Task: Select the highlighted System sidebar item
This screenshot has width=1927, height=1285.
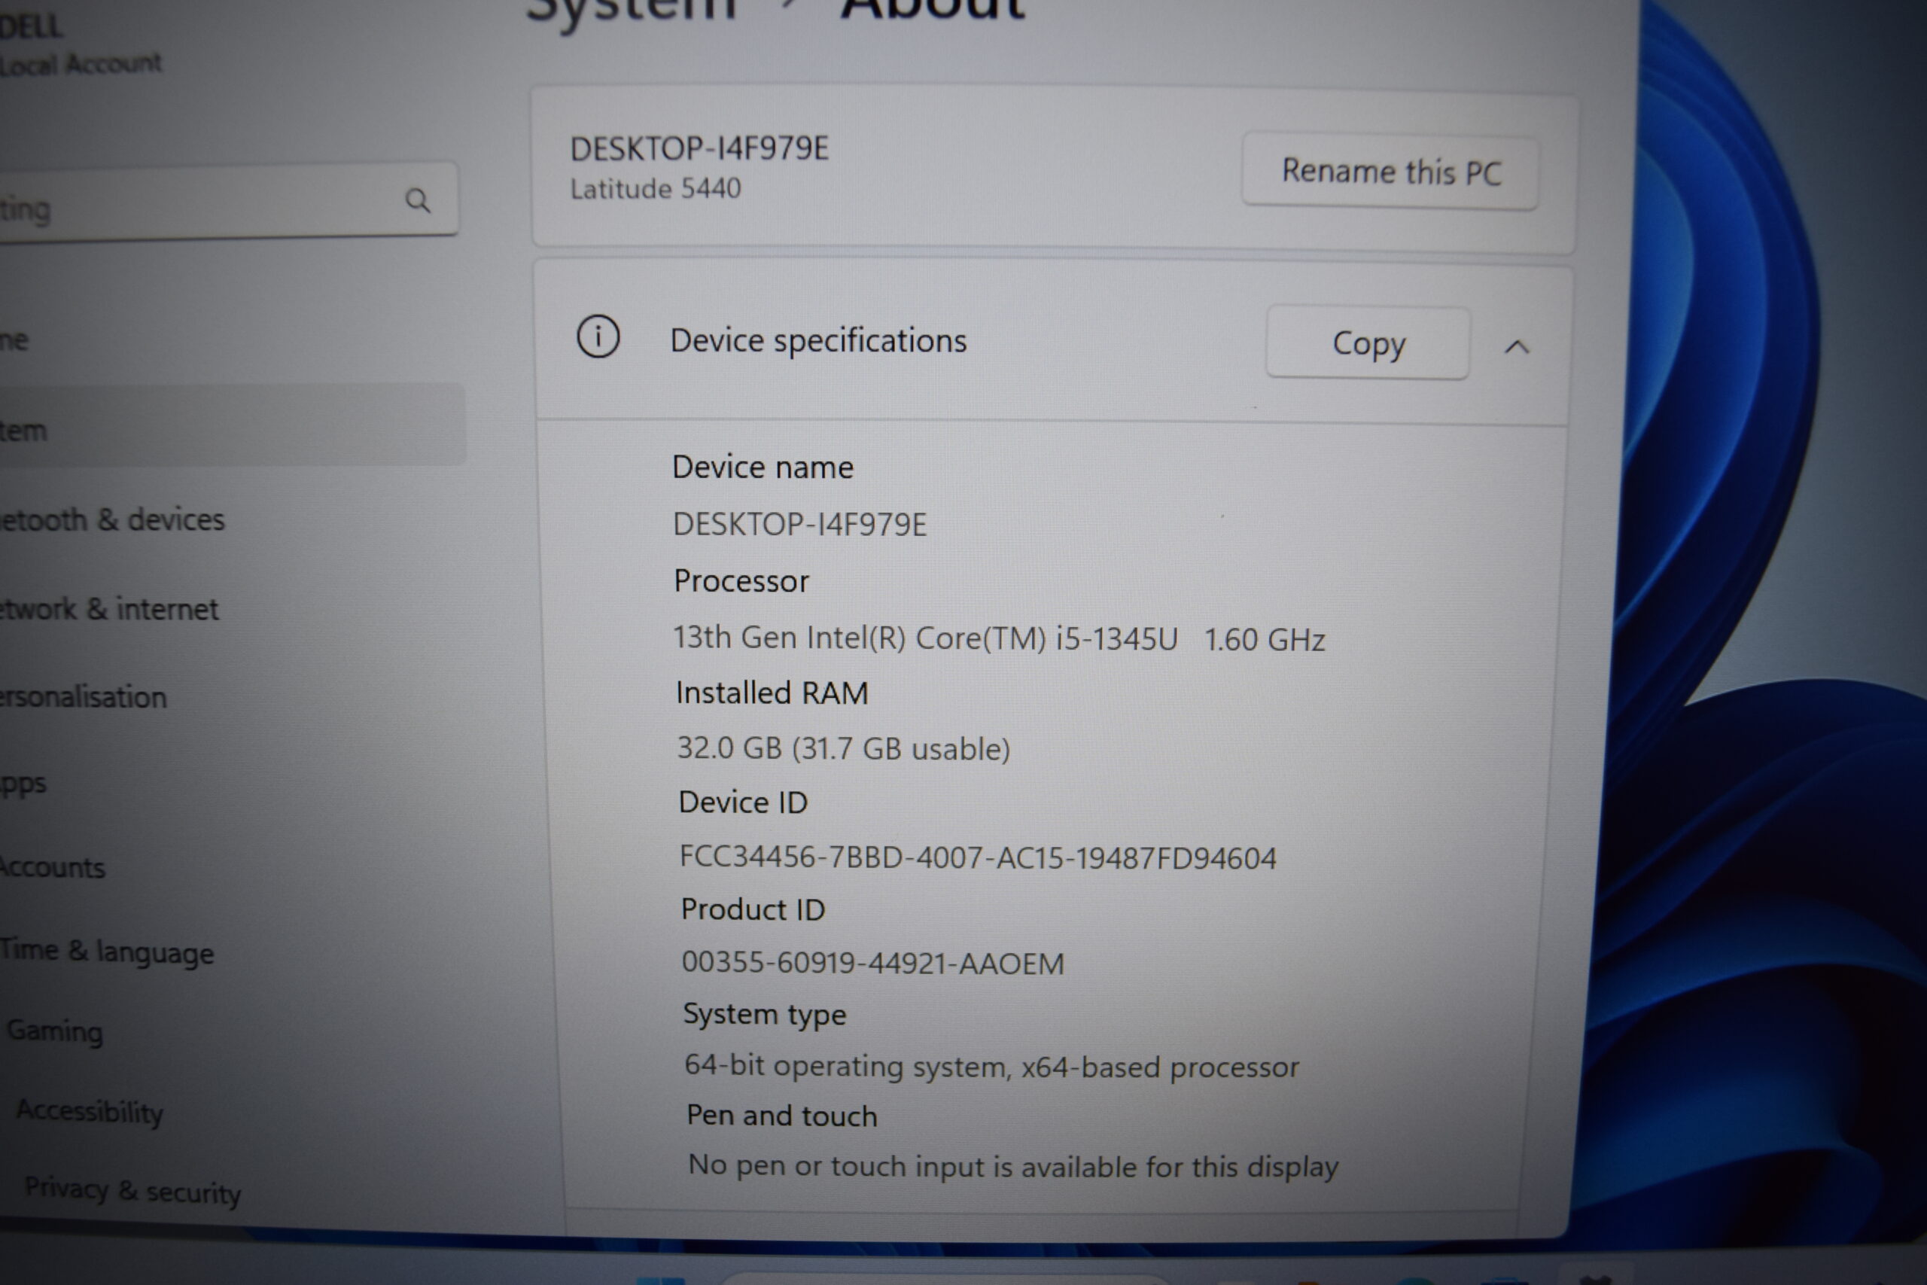Action: point(233,425)
